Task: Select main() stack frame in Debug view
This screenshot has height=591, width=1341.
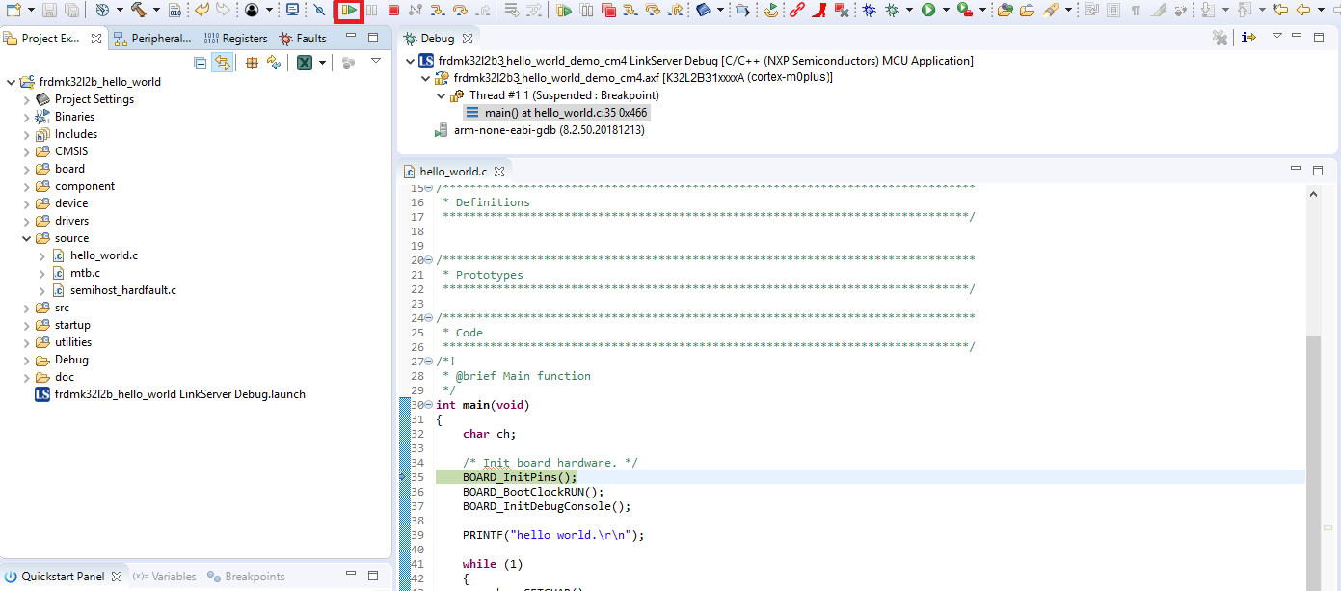Action: 565,113
